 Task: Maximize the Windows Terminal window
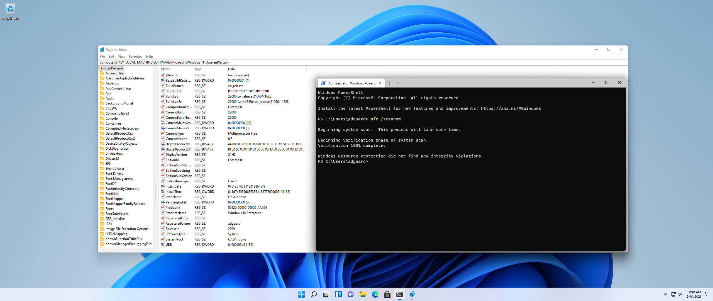pyautogui.click(x=607, y=82)
